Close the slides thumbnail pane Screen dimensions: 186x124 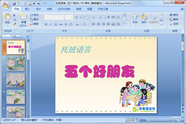click(x=27, y=37)
